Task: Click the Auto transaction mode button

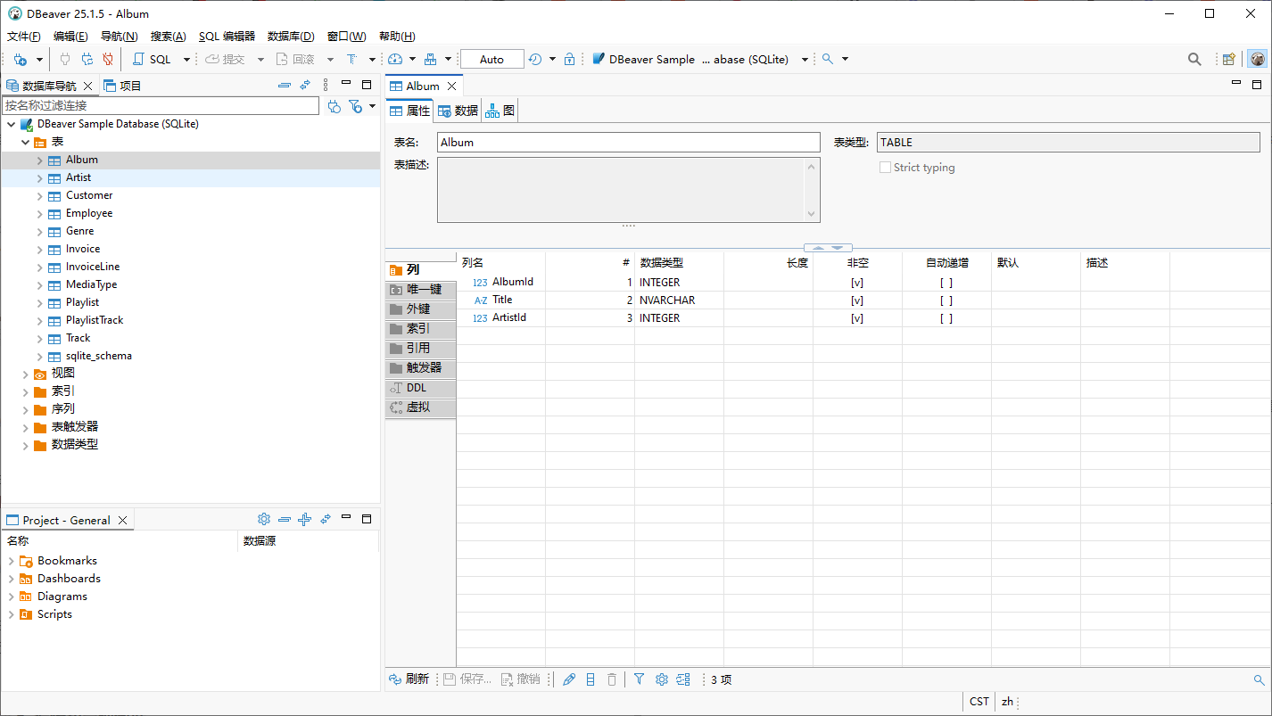Action: pos(491,60)
